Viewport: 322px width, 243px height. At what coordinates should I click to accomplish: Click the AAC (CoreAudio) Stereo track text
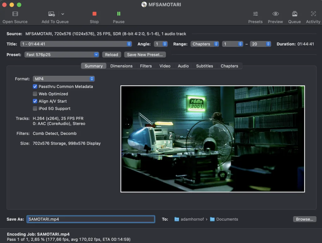[x=59, y=124]
